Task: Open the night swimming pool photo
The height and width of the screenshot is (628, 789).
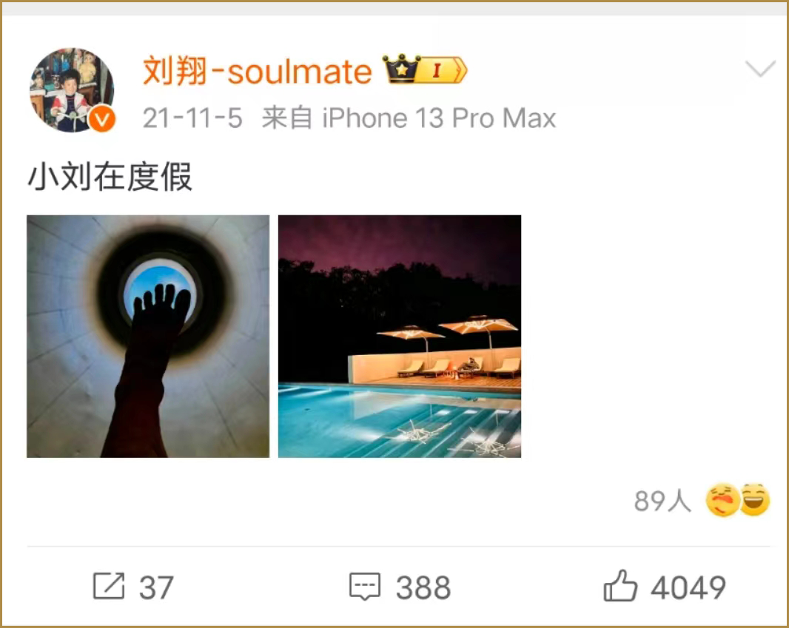Action: click(400, 337)
